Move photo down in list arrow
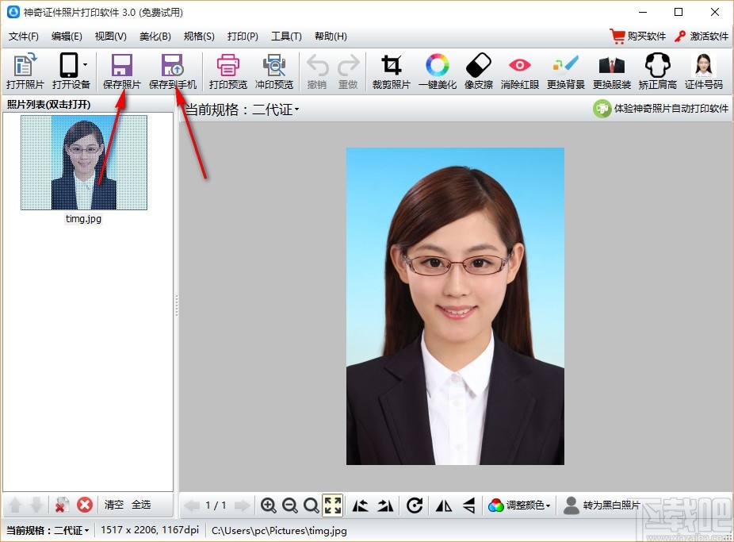The height and width of the screenshot is (542, 734). [x=36, y=505]
